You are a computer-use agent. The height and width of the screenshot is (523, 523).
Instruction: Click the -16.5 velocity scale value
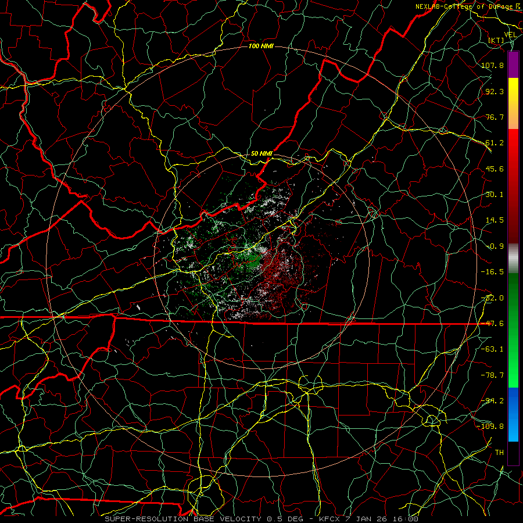tap(492, 272)
